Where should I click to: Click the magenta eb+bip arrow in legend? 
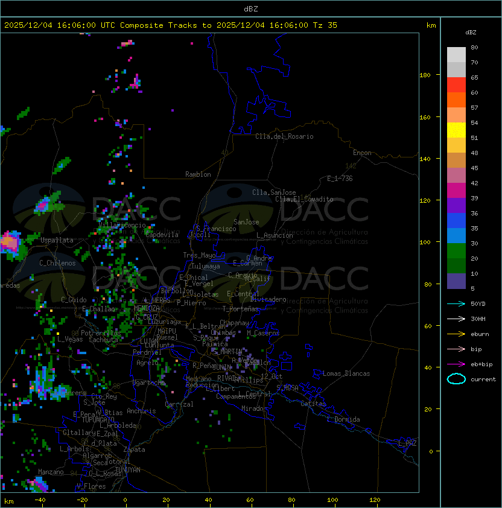tap(456, 364)
